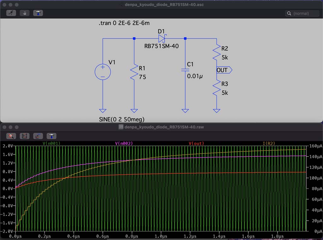Click the add traces icon in waveform toolbar
The height and width of the screenshot is (240, 323).
click(x=38, y=136)
